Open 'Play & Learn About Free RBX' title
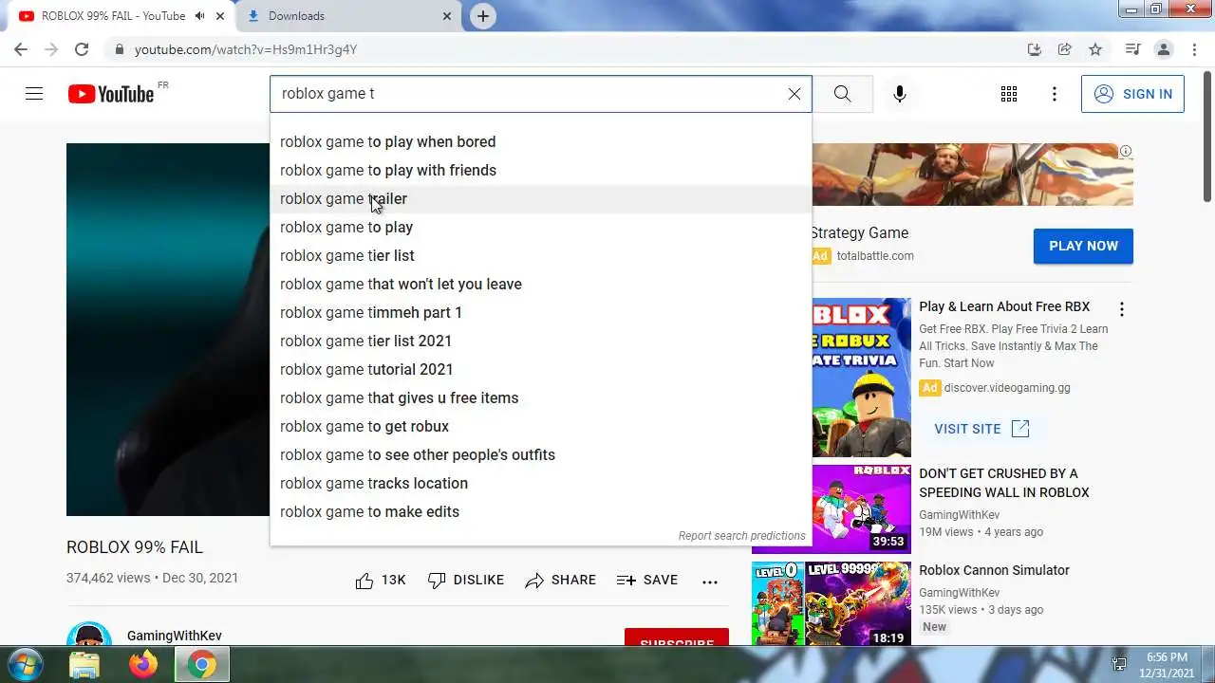Viewport: 1215px width, 683px height. coord(1004,306)
